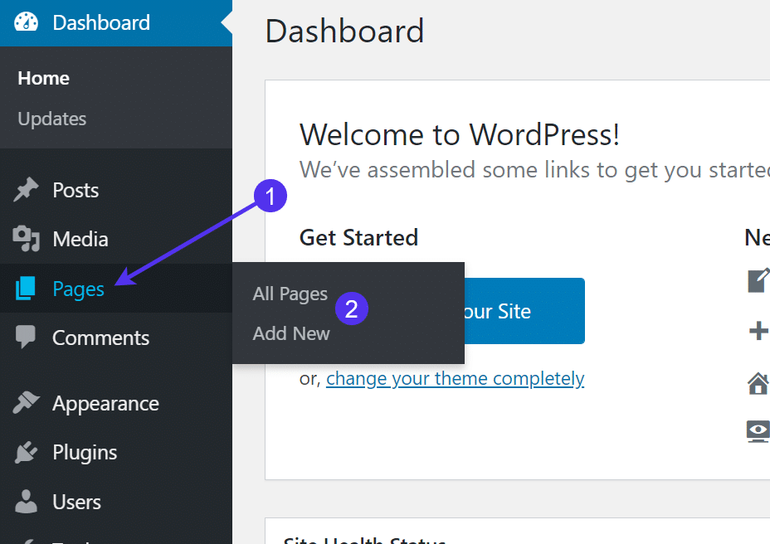770x544 pixels.
Task: Select the Posts pushpin icon
Action: [x=25, y=190]
